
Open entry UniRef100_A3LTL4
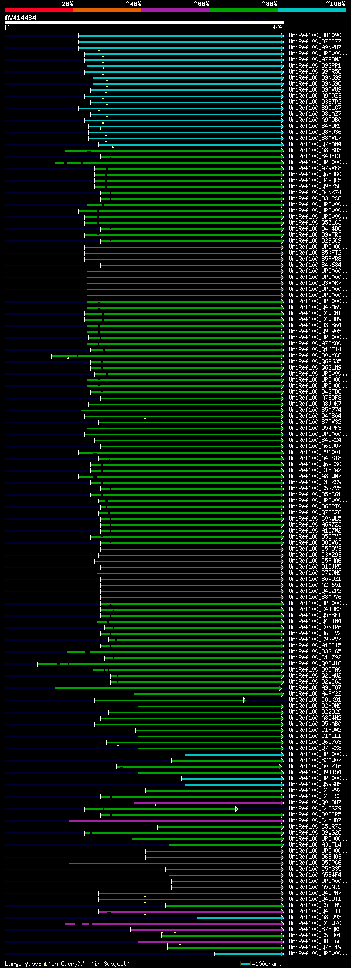coord(315,845)
